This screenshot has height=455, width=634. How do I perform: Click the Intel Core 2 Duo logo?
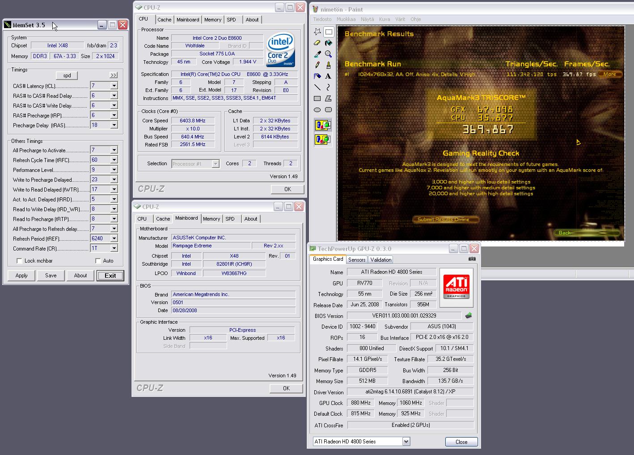pyautogui.click(x=280, y=49)
